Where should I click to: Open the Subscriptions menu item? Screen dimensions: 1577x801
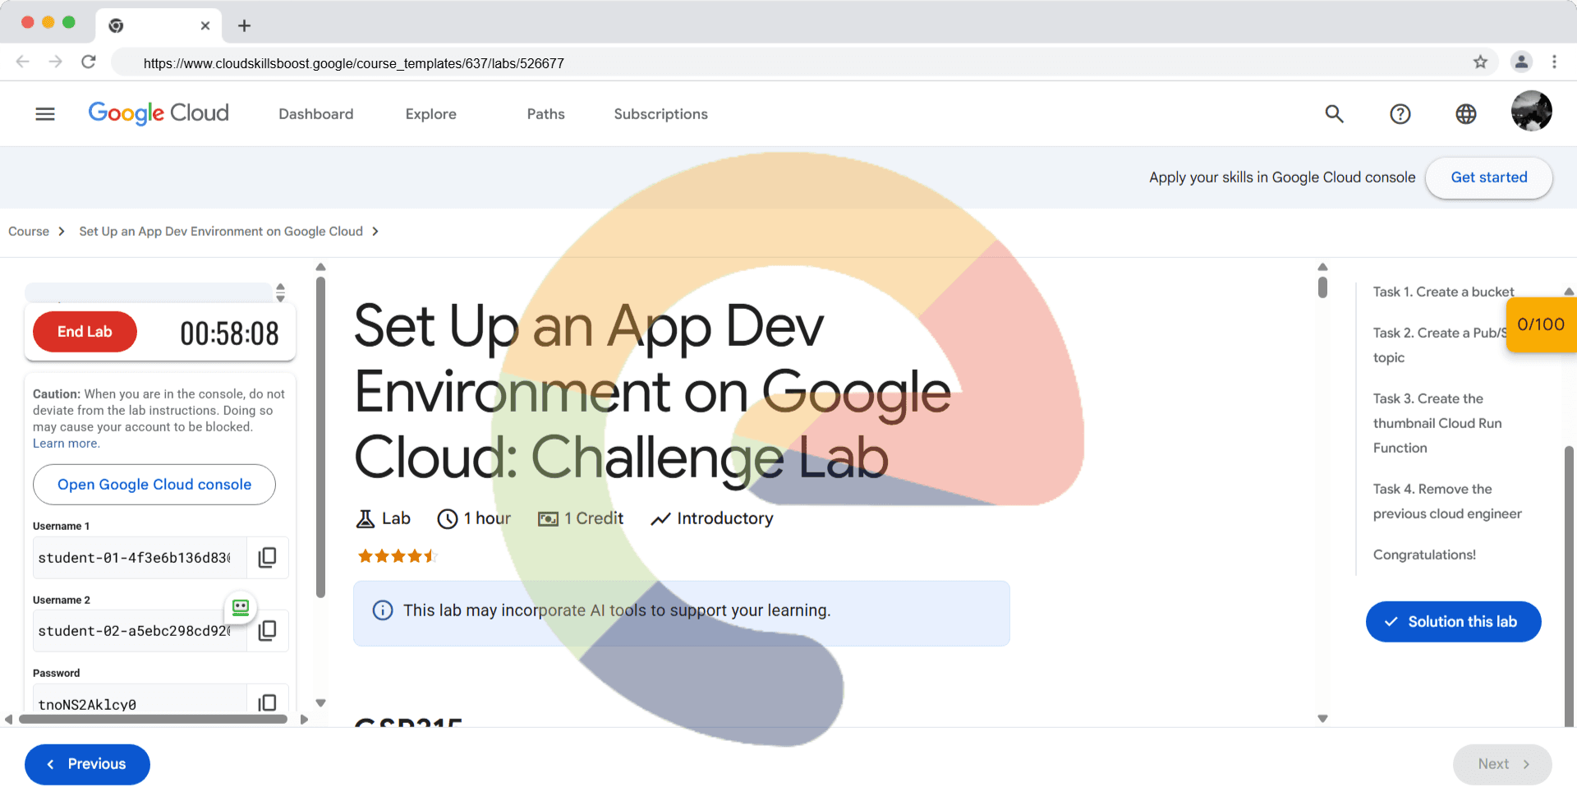[660, 114]
